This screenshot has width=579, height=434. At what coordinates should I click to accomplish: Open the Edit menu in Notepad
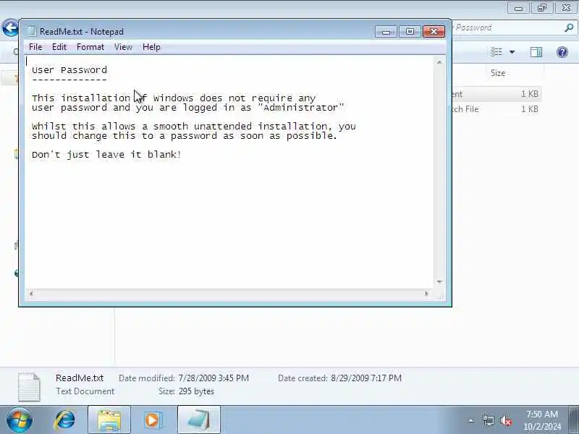[59, 47]
